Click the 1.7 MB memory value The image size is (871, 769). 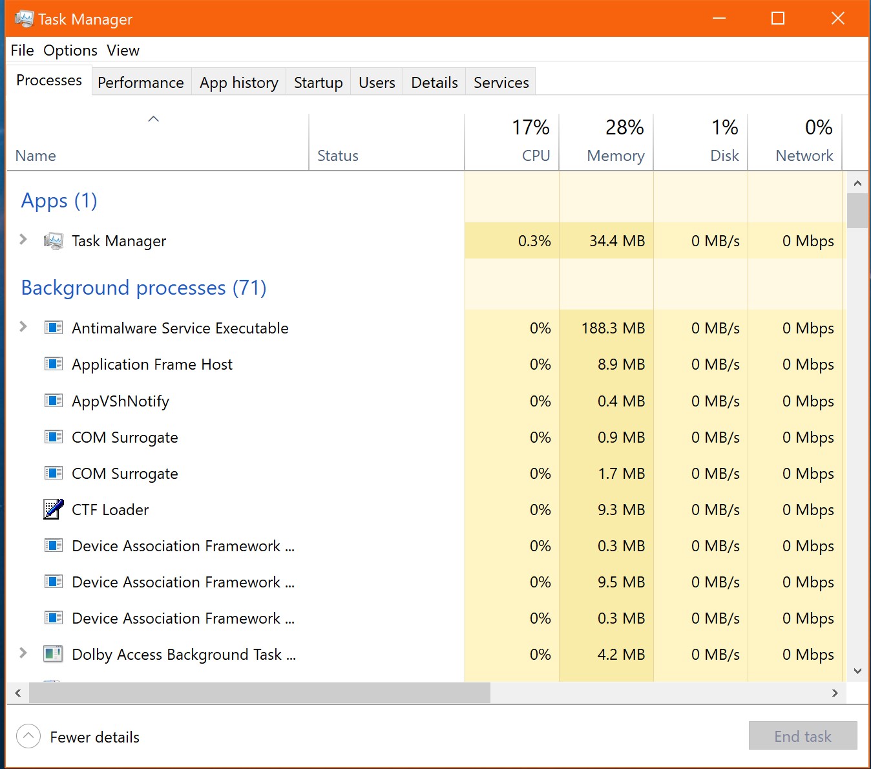[x=621, y=474]
